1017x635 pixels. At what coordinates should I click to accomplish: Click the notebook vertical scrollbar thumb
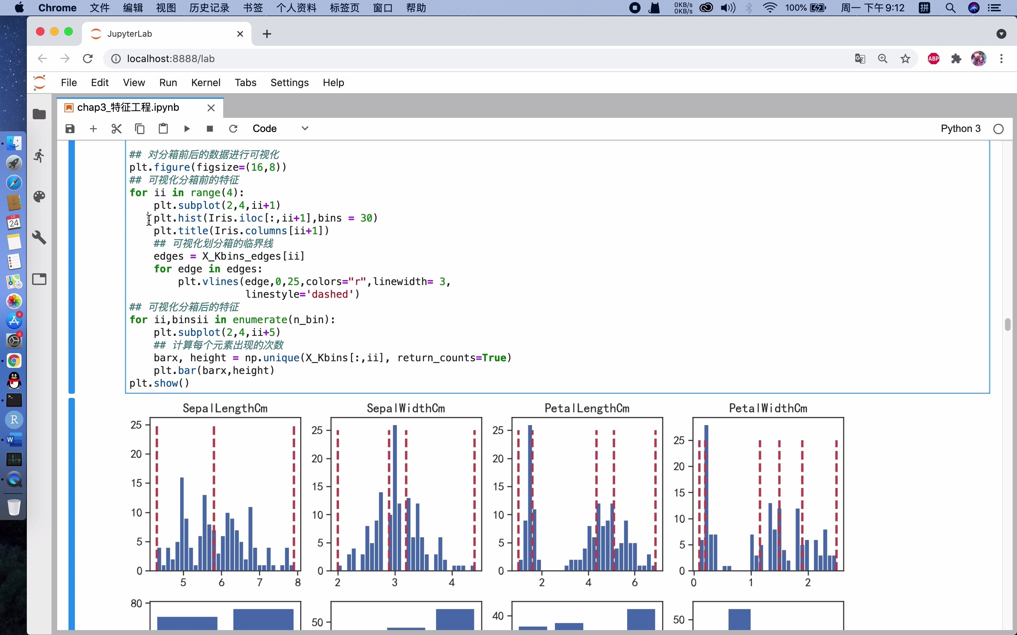[x=1007, y=325]
